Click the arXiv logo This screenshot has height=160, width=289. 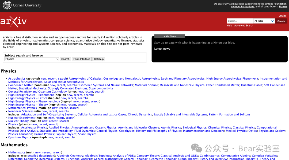pos(13,22)
